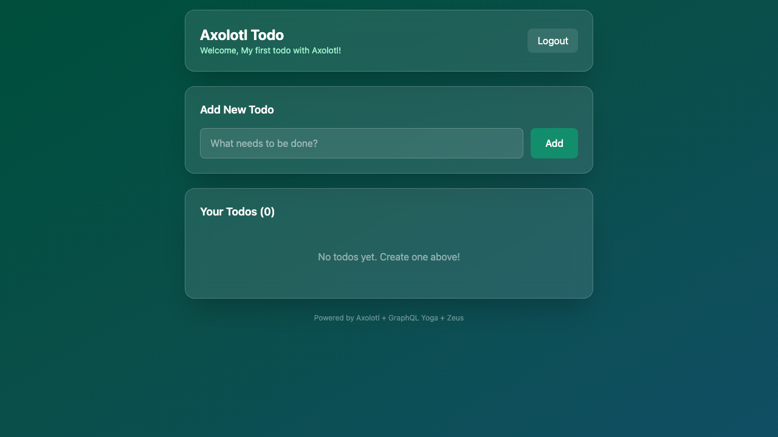Click header card space left of Logout
The height and width of the screenshot is (437, 778).
point(438,41)
